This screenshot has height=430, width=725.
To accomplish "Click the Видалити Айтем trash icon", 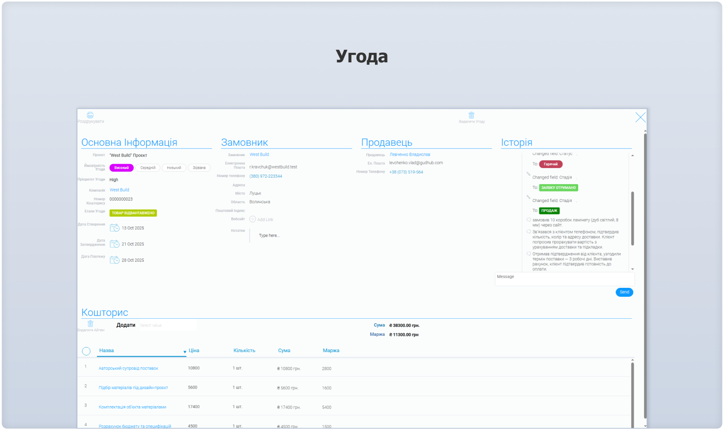I will [x=90, y=323].
